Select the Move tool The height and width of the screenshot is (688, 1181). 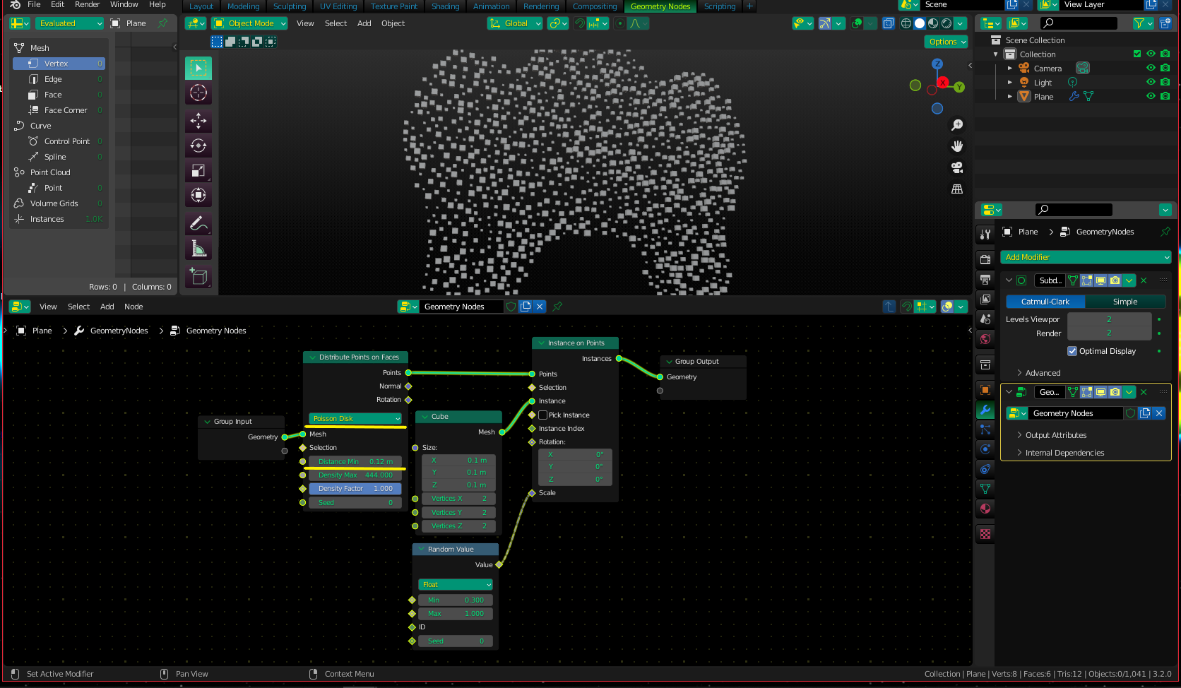pyautogui.click(x=198, y=121)
